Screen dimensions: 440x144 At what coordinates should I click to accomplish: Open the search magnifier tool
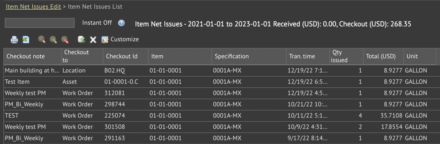click(x=42, y=40)
